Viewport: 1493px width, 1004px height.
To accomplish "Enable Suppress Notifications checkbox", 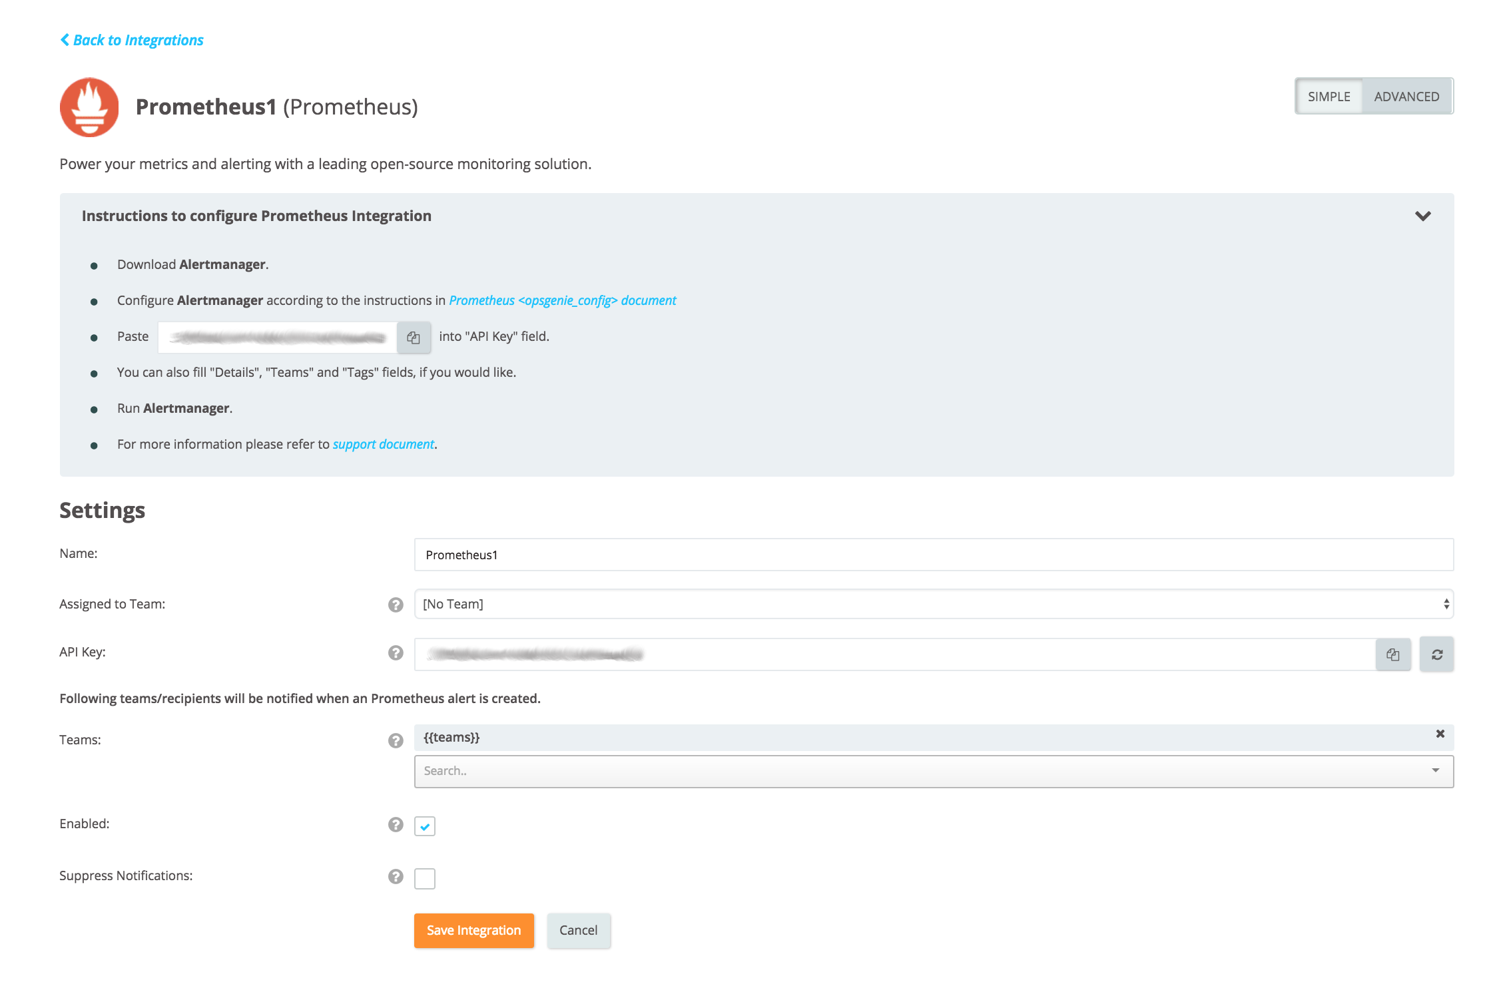I will (x=425, y=878).
